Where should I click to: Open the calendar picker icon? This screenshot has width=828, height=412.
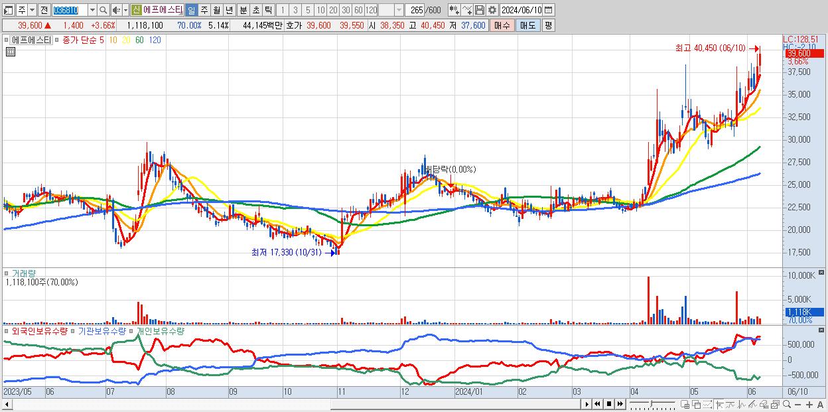549,10
